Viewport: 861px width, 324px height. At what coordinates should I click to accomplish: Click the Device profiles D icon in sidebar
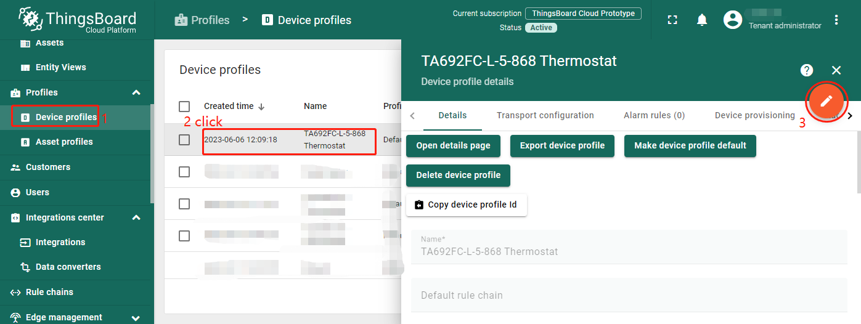(25, 117)
